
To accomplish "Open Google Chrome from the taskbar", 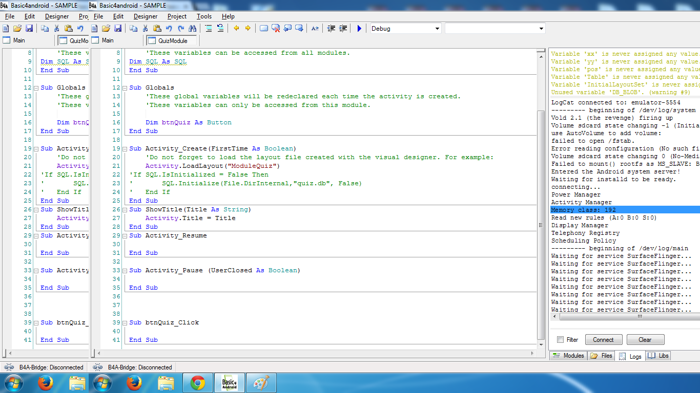I will [198, 383].
